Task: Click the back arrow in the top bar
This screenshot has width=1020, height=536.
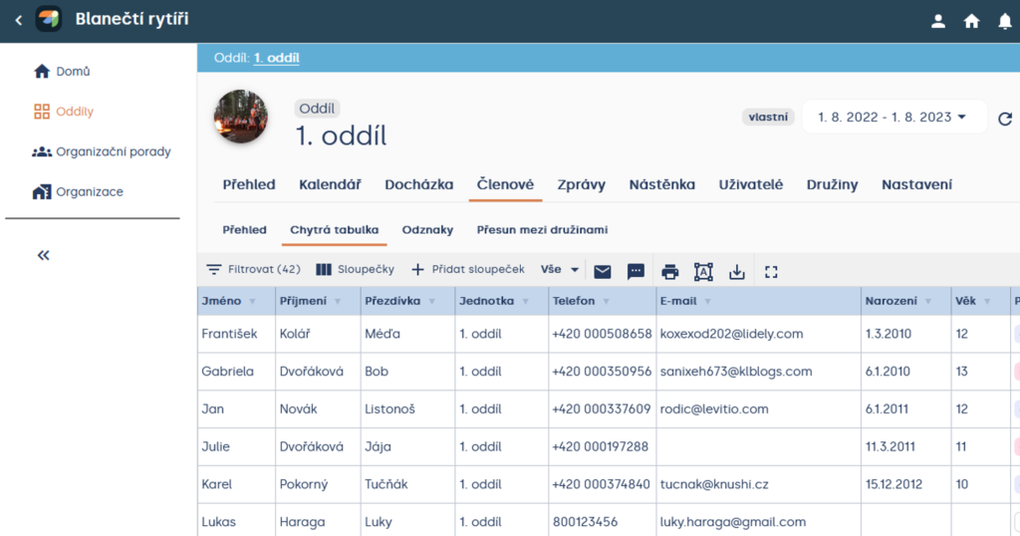Action: pos(18,20)
